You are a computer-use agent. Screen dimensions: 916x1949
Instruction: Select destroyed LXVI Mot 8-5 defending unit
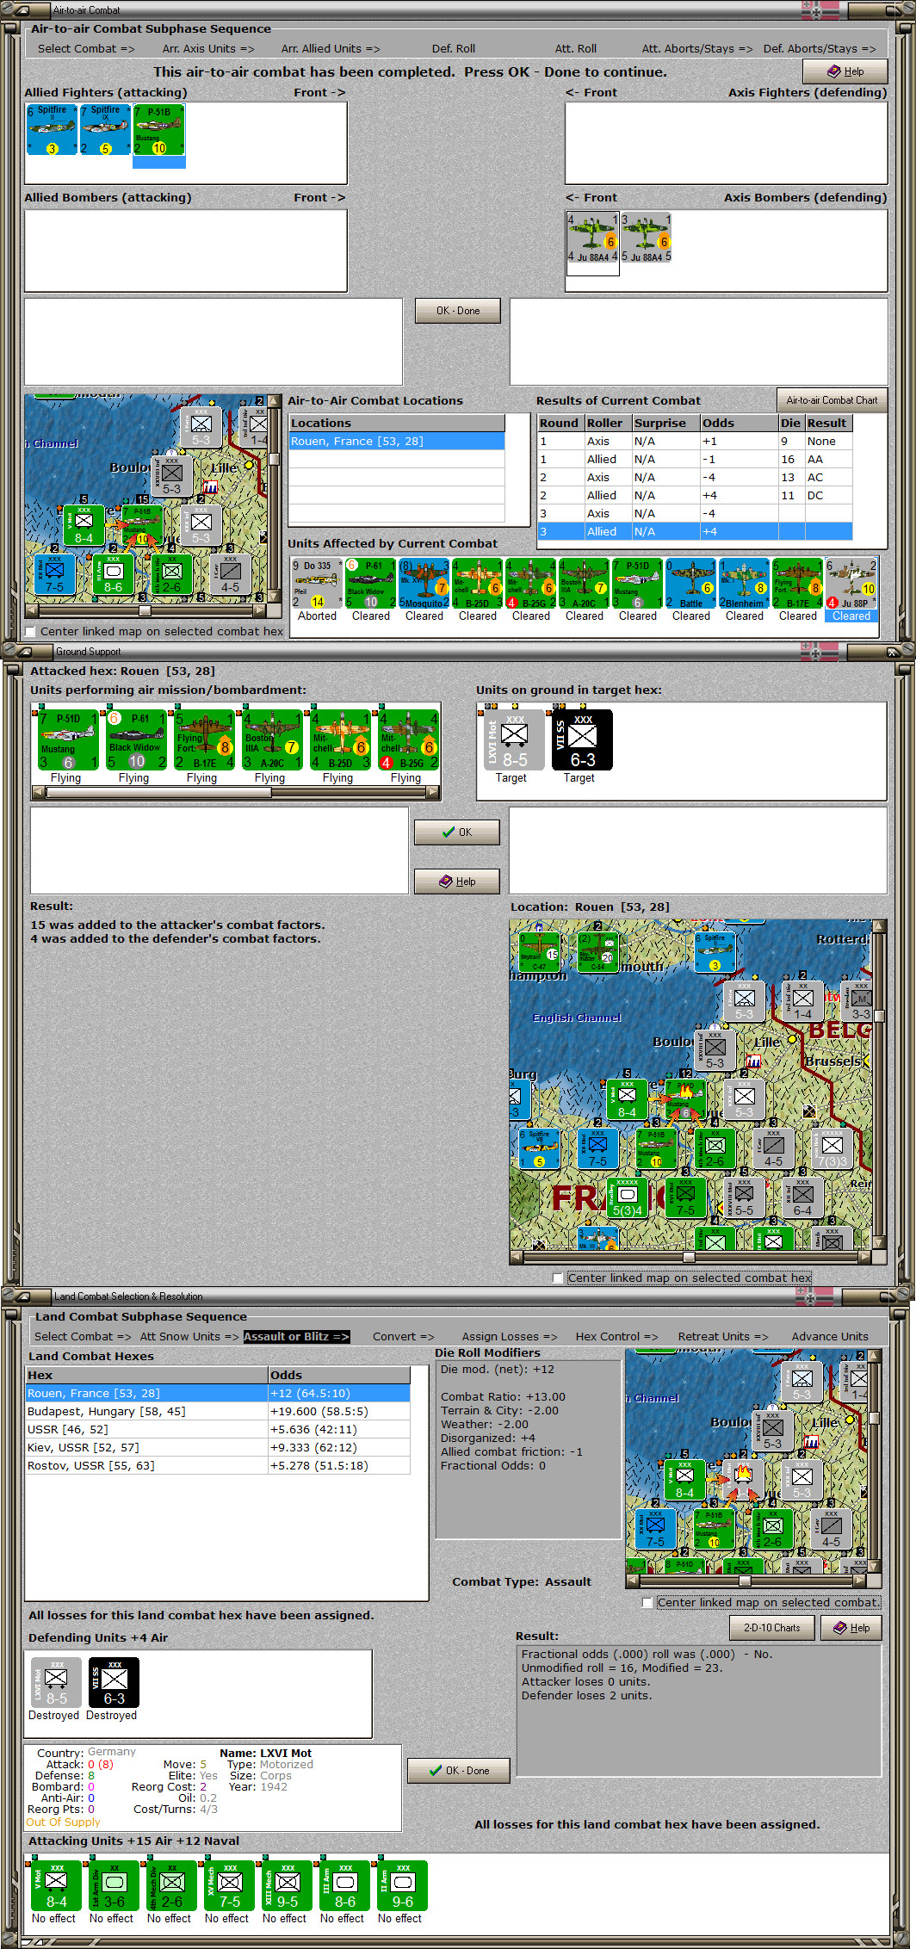pyautogui.click(x=56, y=1683)
